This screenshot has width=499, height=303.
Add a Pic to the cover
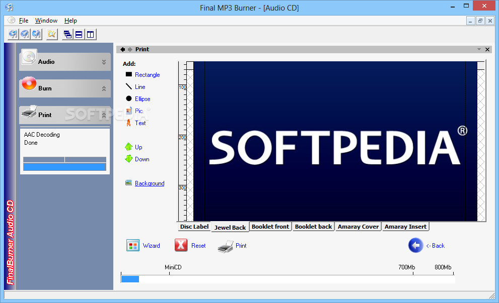tap(139, 111)
